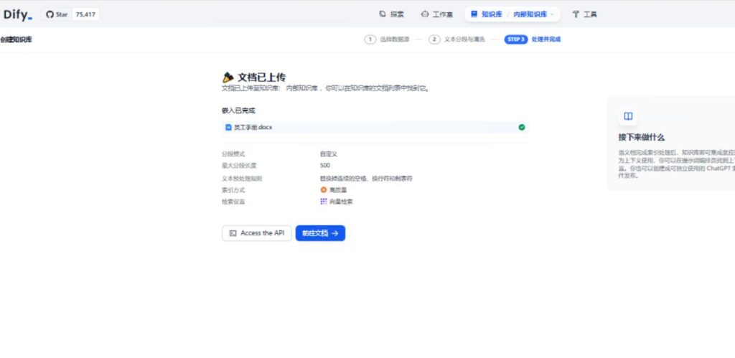
Task: Click the orange 高质量 index icon
Action: pos(324,190)
